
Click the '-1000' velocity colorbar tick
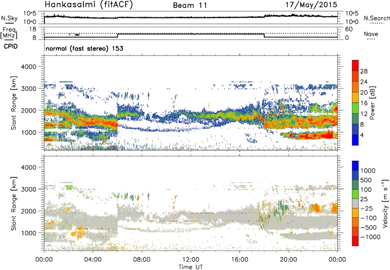370,237
